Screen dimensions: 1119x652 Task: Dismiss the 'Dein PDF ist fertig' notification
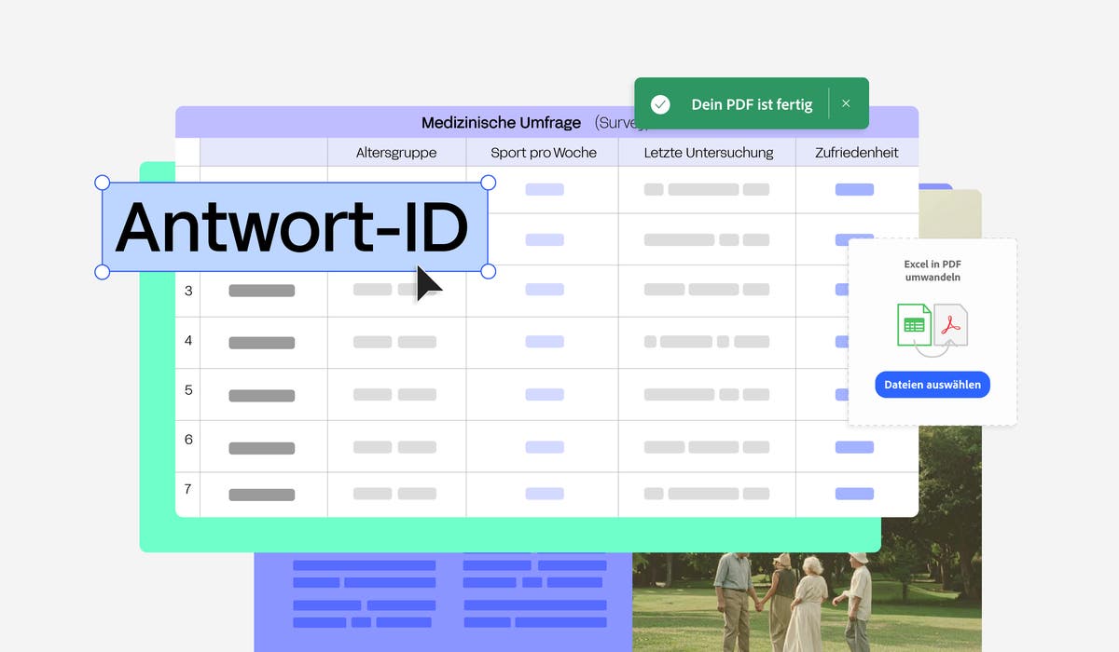tap(846, 103)
